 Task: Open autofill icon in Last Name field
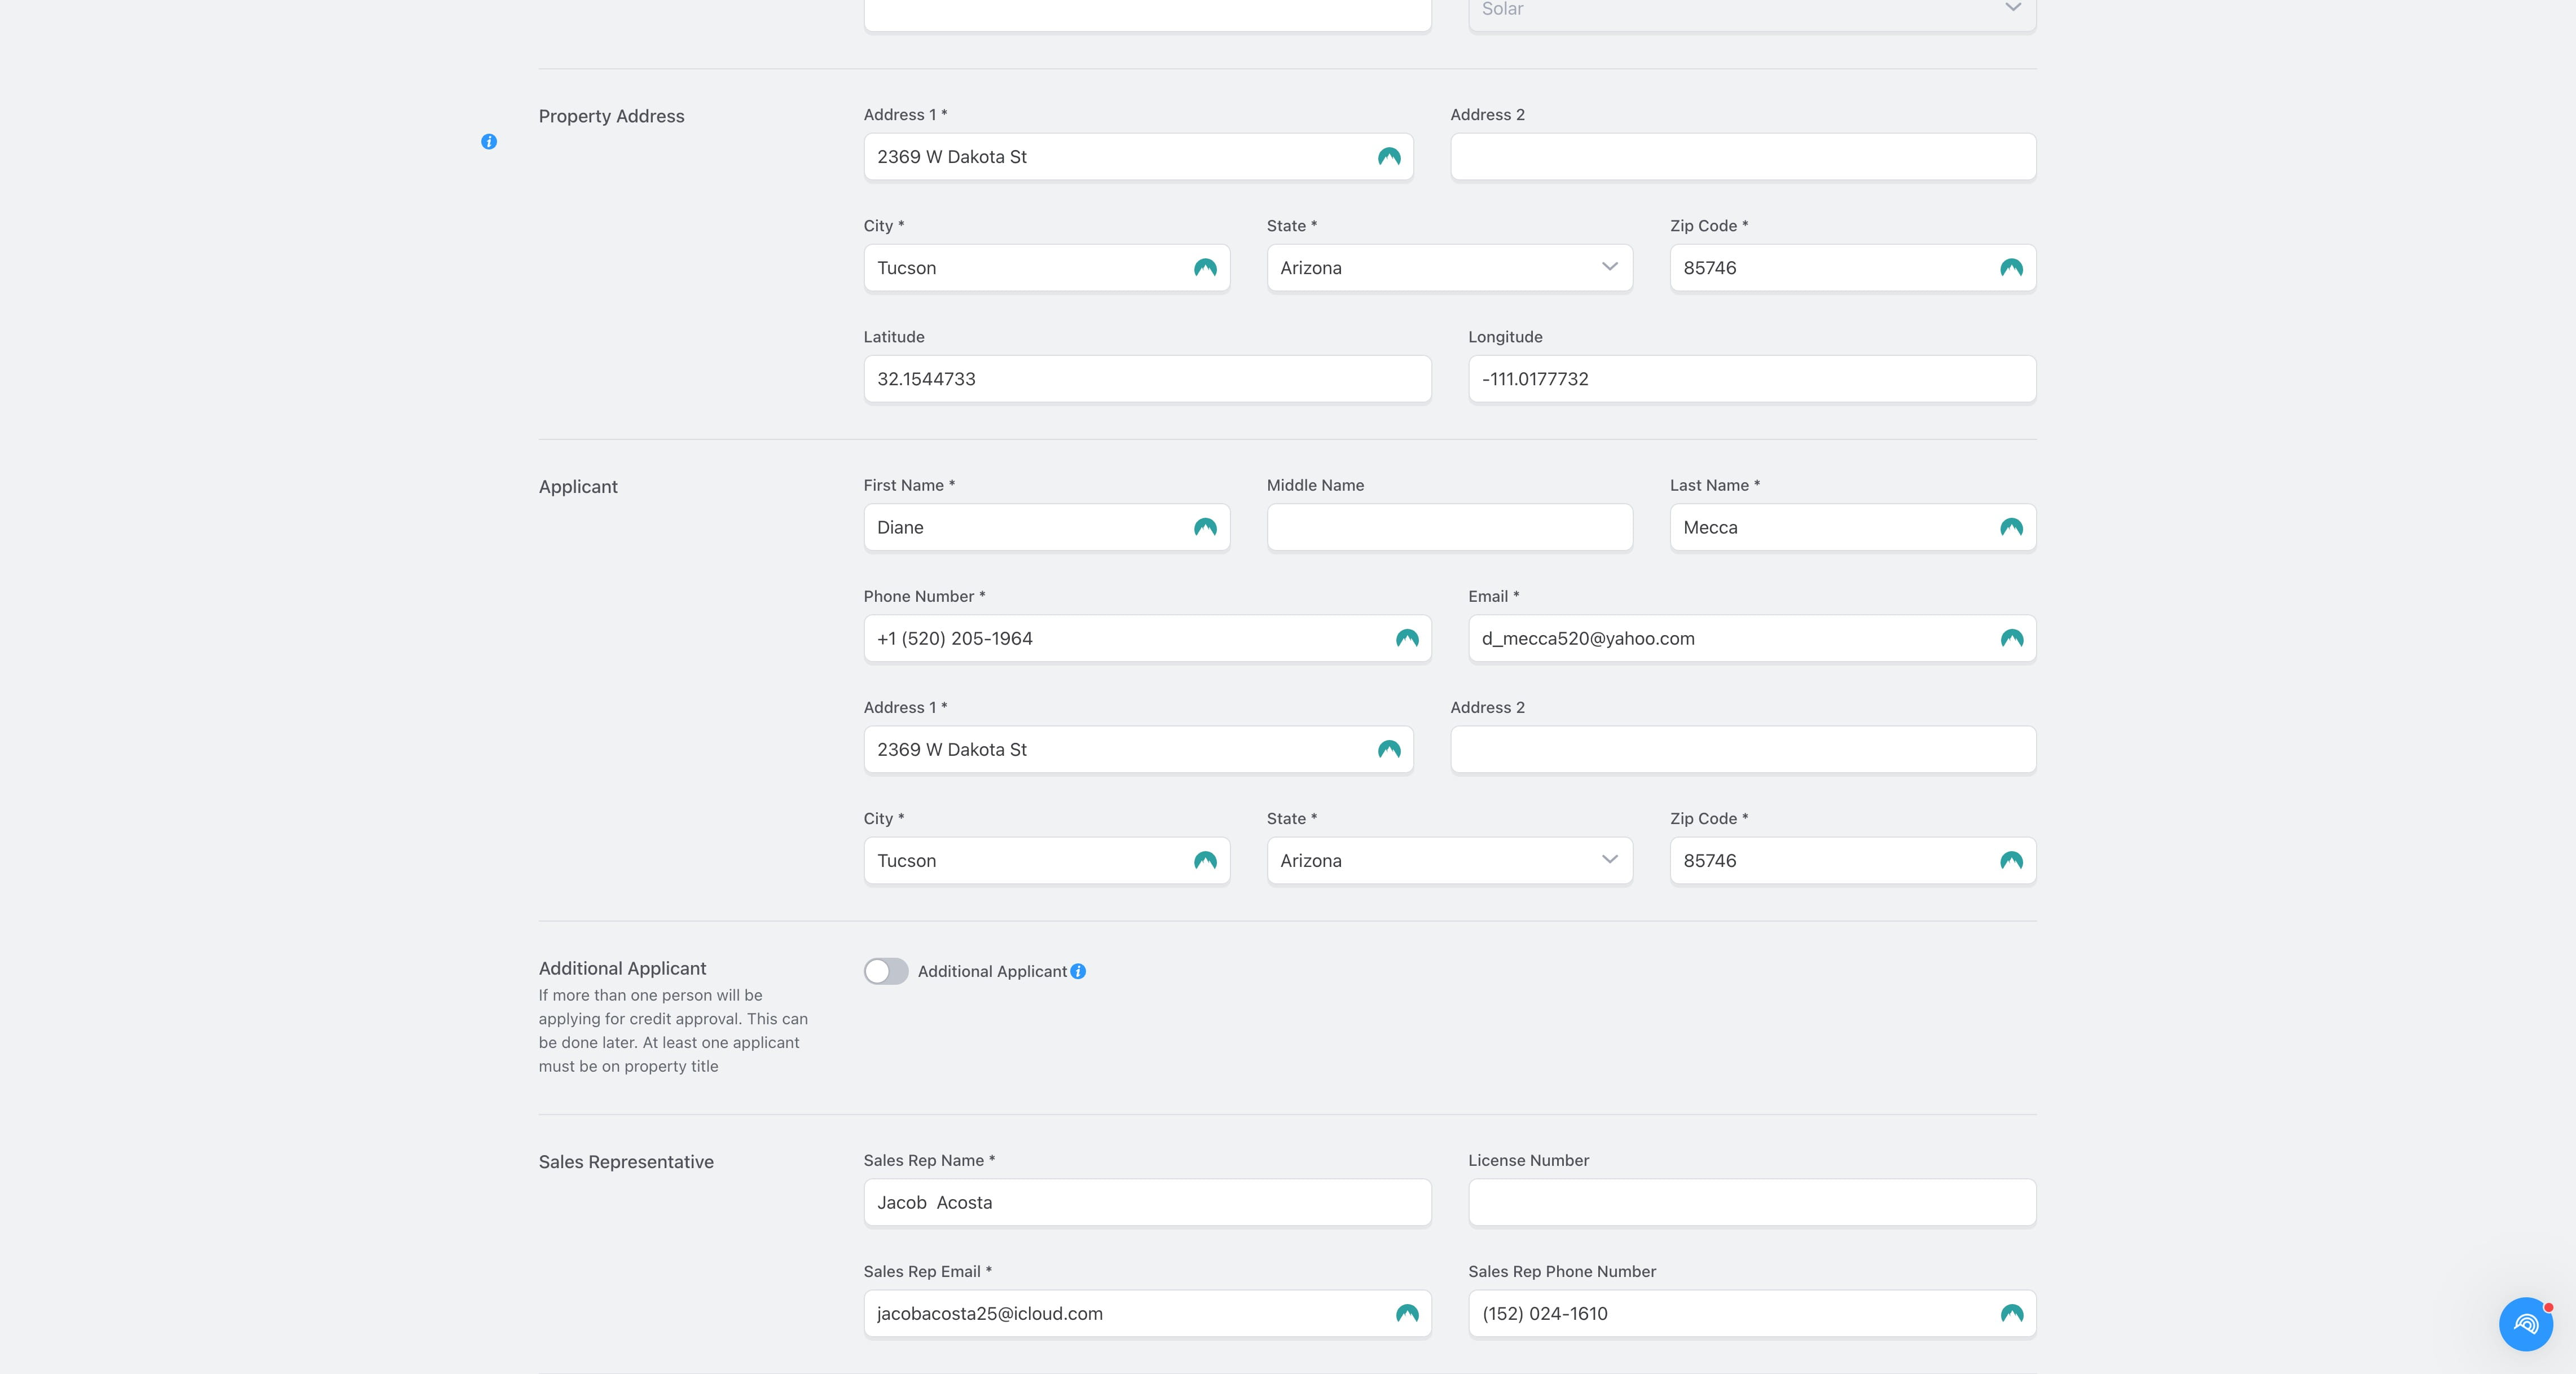pyautogui.click(x=2011, y=527)
